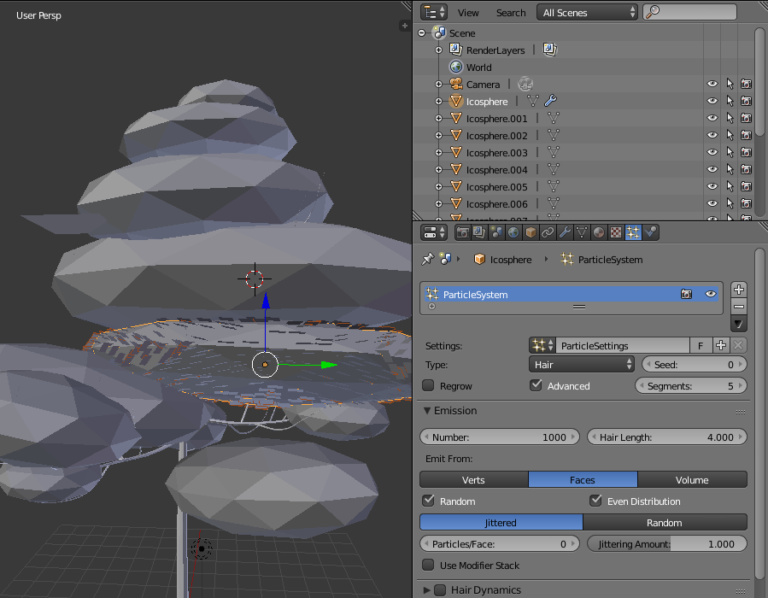
Task: Click Icosphere in the properties breadcrumb
Action: coord(511,259)
